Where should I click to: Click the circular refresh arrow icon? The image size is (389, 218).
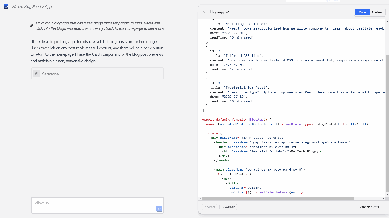click(x=223, y=207)
